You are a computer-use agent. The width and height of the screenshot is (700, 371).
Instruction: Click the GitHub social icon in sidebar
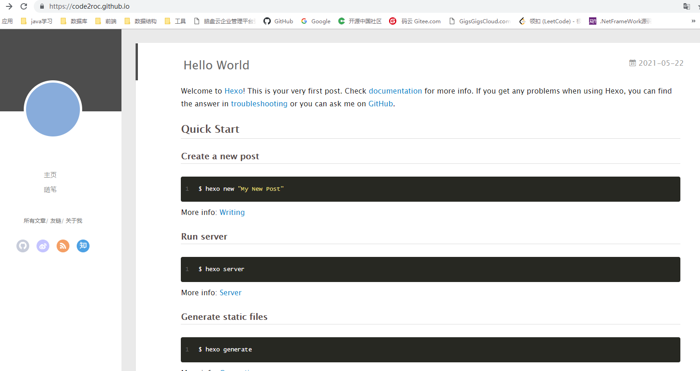[x=23, y=246]
